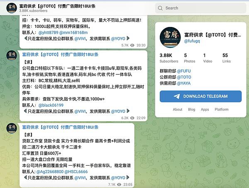Open the 22:09 message timestamp
Viewport: 249px width, 188px height.
click(x=141, y=118)
